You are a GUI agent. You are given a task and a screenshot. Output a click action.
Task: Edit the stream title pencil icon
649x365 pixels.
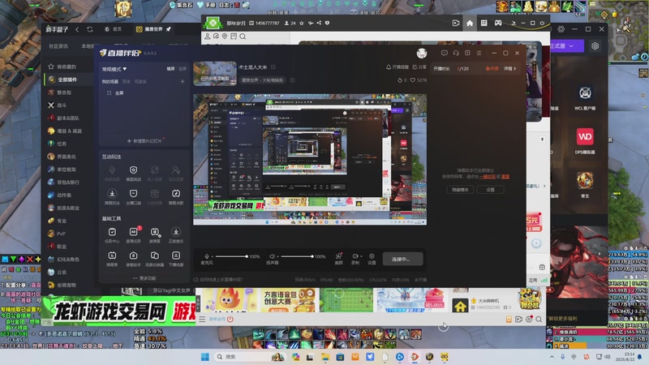coord(273,67)
